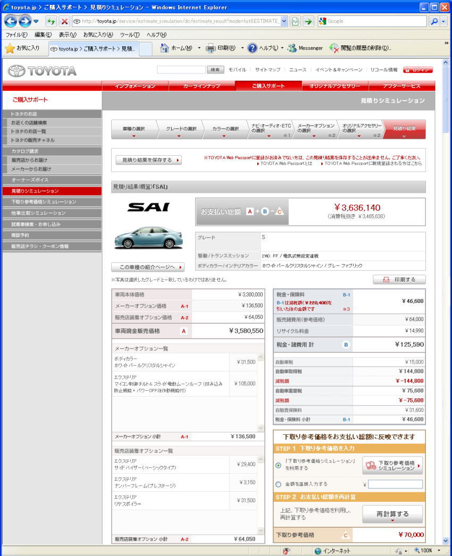Click the search magnifier icon
Viewport: 452px width, 556px height.
coord(434,21)
